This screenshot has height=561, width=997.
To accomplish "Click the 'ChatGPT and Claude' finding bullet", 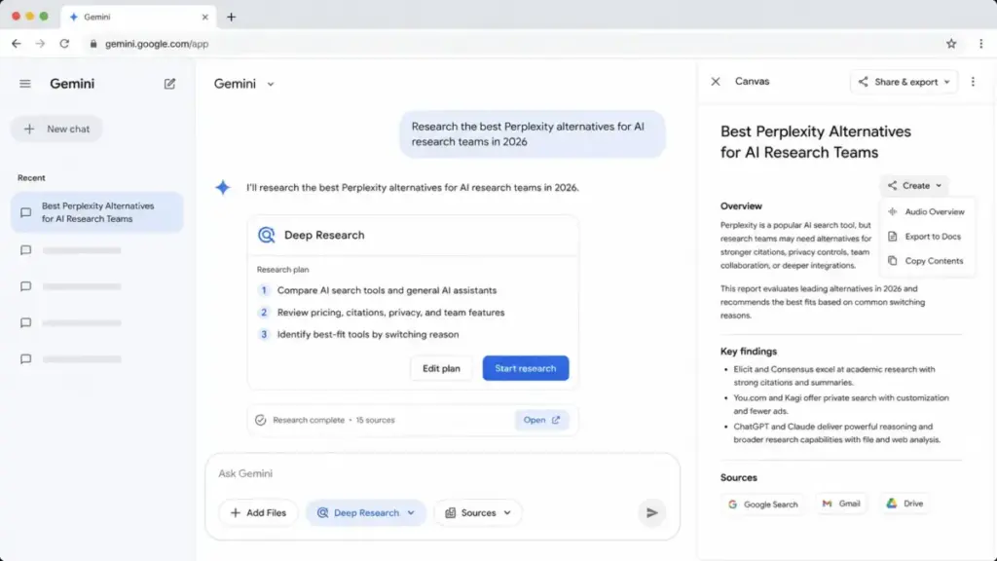I will click(836, 433).
